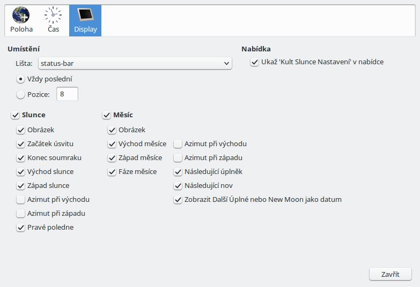Click the Nabídka section heading
This screenshot has width=420, height=287.
pos(256,49)
